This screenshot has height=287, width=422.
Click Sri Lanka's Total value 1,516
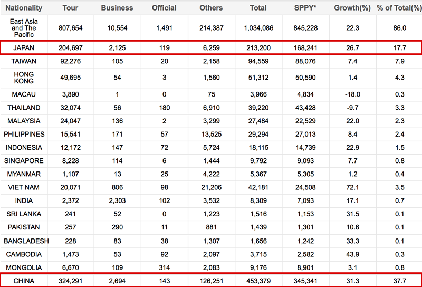click(x=258, y=214)
